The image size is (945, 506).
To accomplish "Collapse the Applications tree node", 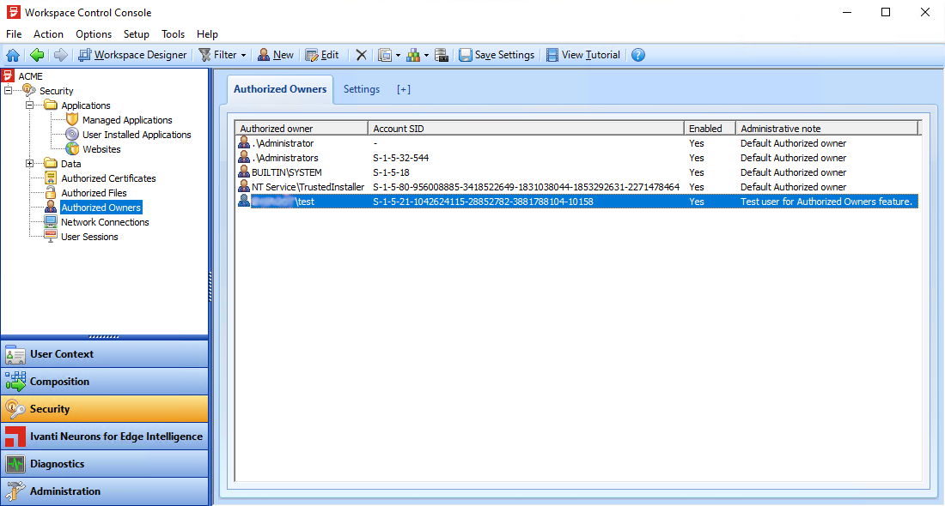I will coord(29,105).
